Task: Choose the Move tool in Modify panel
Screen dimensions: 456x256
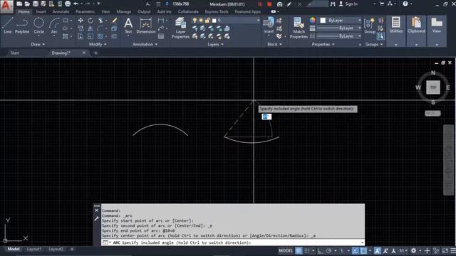Action: pyautogui.click(x=81, y=21)
